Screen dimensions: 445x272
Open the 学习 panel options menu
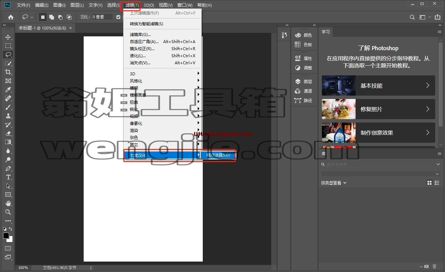(439, 32)
